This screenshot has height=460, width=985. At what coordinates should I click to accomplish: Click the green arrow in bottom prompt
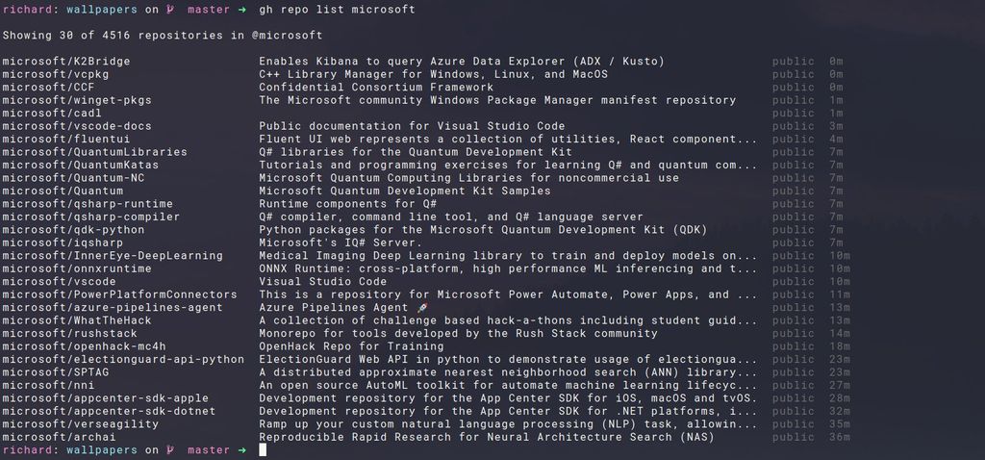point(242,450)
